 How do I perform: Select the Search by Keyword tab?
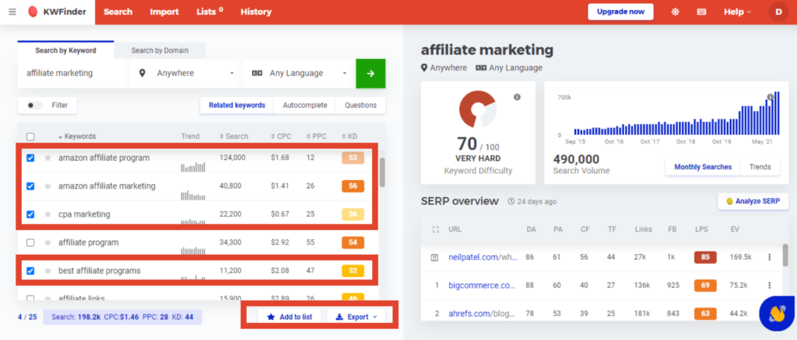[x=65, y=50]
